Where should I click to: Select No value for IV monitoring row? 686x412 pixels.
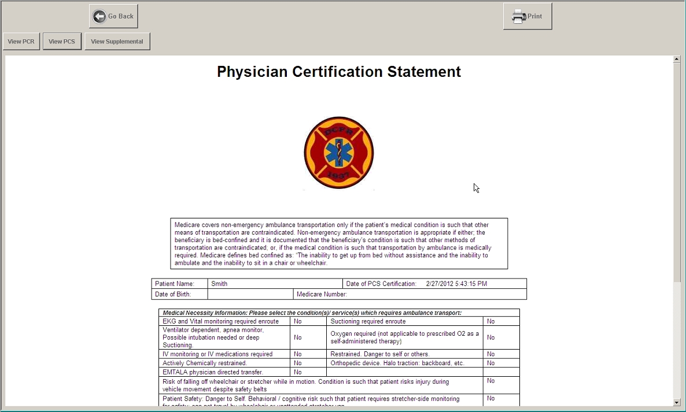[x=298, y=354]
